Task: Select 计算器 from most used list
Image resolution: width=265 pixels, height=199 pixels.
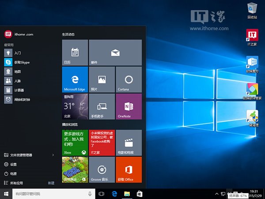Action: [18, 90]
